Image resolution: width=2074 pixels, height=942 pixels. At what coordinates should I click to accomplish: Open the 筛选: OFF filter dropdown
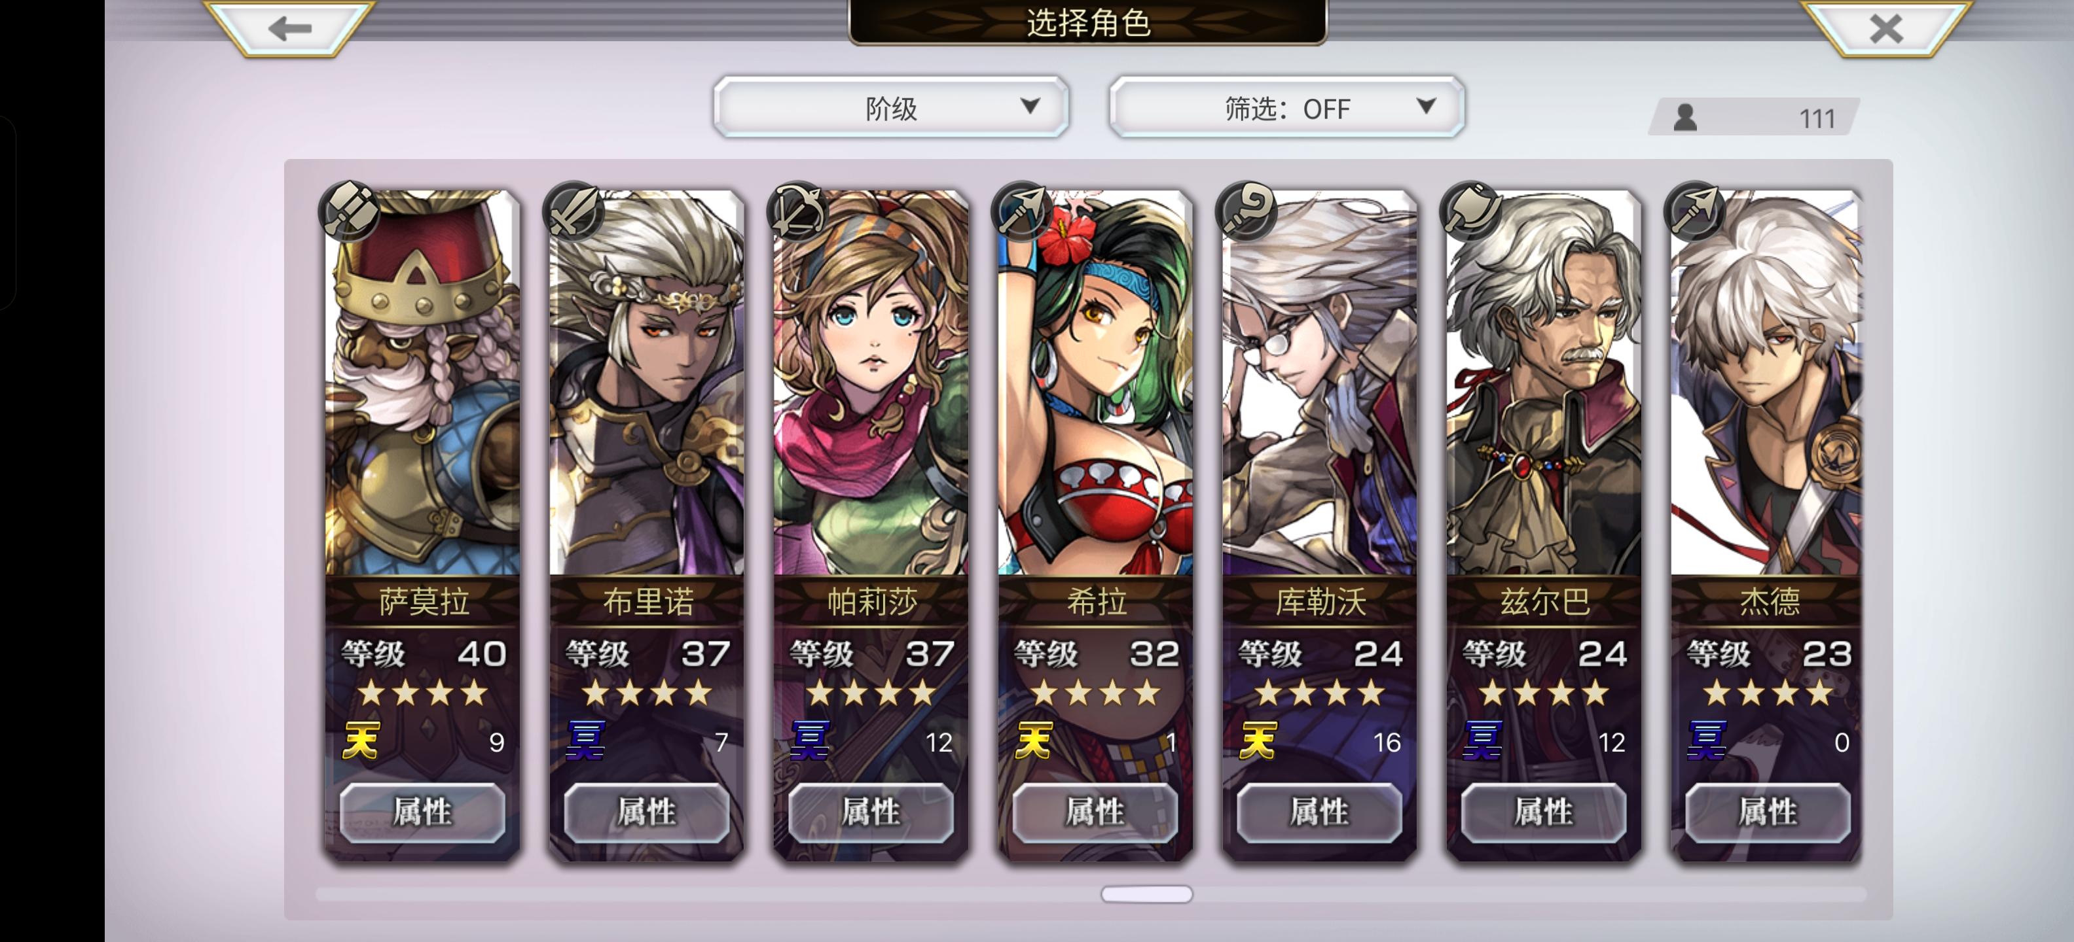(1286, 107)
